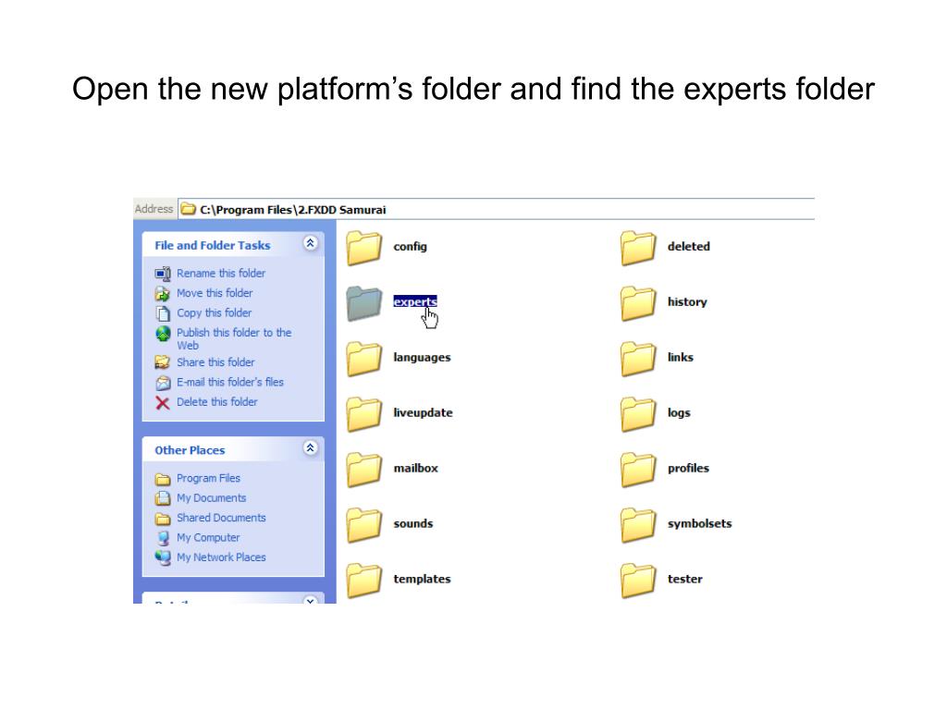This screenshot has width=947, height=710.
Task: Click the Delete this folder link
Action: [x=216, y=402]
